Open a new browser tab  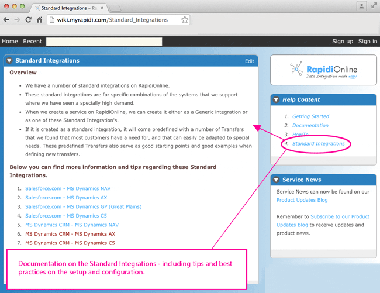click(x=115, y=9)
